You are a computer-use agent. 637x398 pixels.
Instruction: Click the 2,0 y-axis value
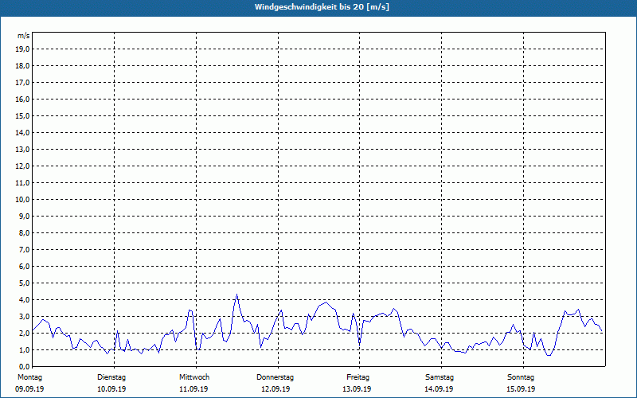24,333
